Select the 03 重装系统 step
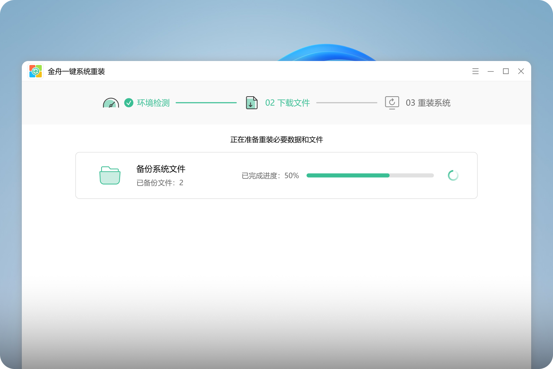Screen dimensions: 553x369 click(428, 103)
